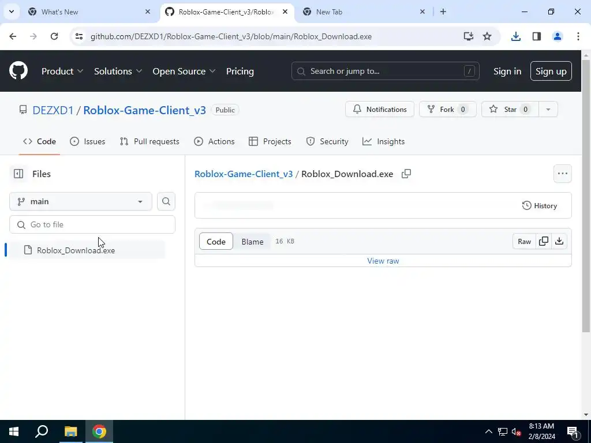Download raw file icon
Screen dimensions: 591x443
(559, 242)
